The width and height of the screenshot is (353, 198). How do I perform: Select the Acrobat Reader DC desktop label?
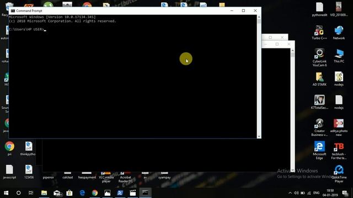point(126,179)
